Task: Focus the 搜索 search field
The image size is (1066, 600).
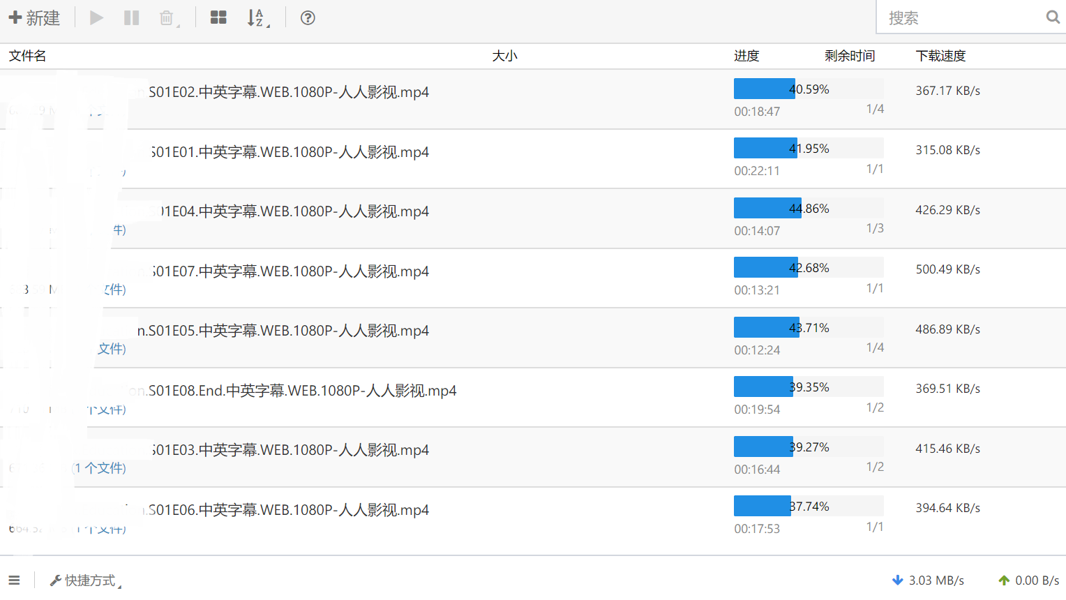Action: pos(963,17)
